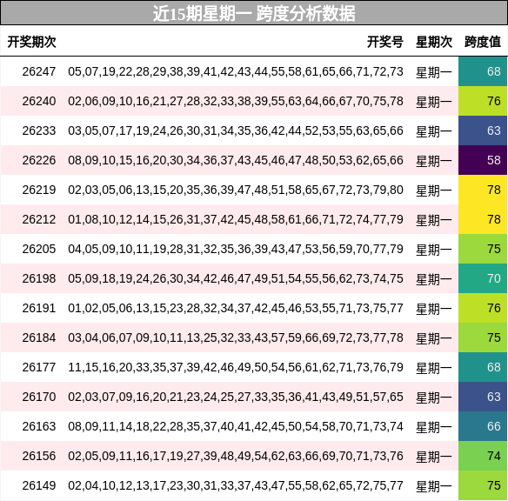Click 星期一 in the row of issue 26247
The height and width of the screenshot is (501, 508).
(x=434, y=72)
